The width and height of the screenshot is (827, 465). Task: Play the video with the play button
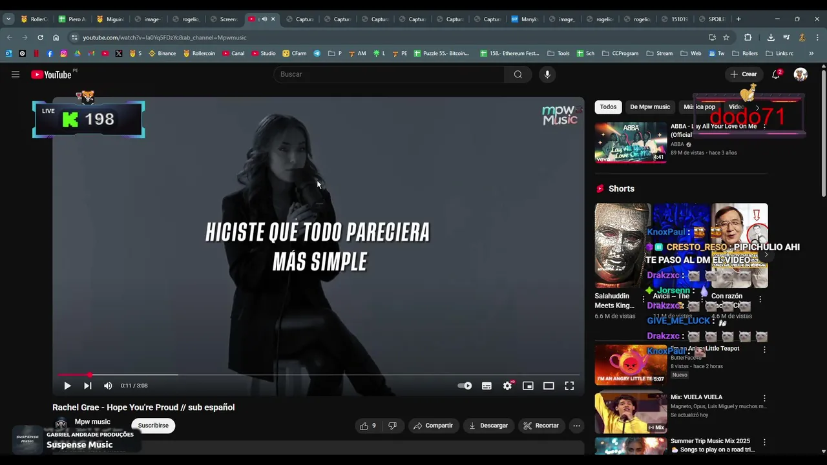[67, 386]
